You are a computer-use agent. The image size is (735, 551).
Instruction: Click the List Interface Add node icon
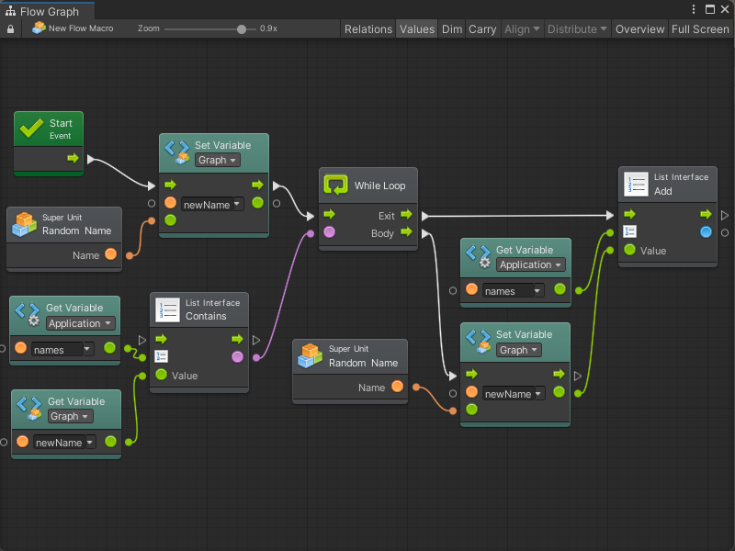point(636,184)
